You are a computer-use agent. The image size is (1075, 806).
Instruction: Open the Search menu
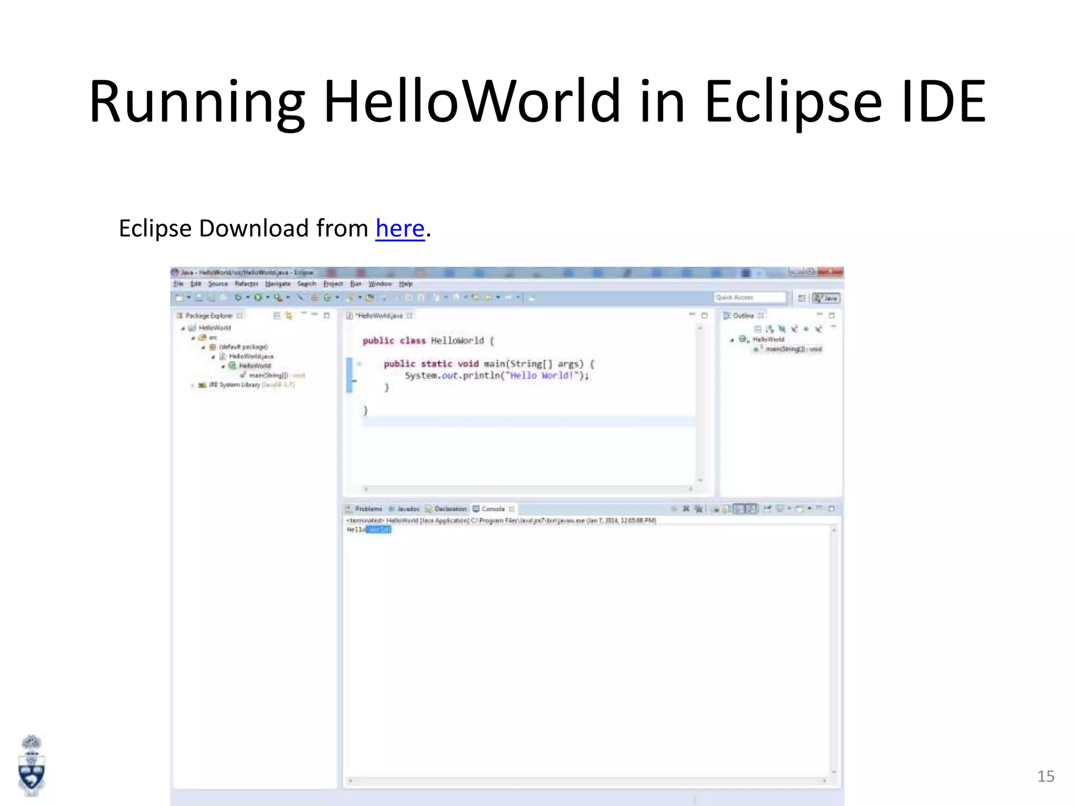pos(307,284)
